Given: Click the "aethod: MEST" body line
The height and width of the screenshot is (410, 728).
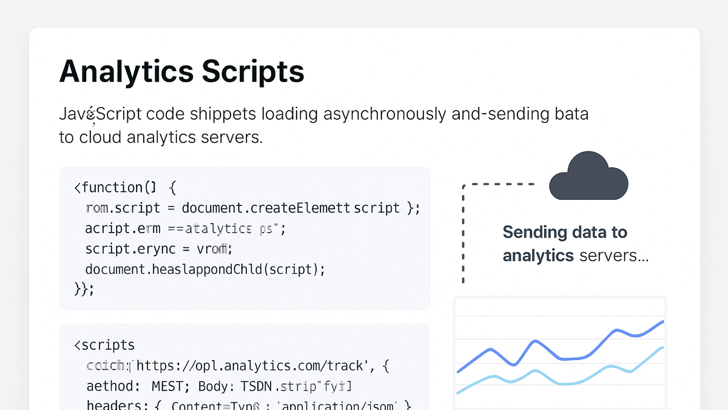Looking at the screenshot, I should coord(219,386).
